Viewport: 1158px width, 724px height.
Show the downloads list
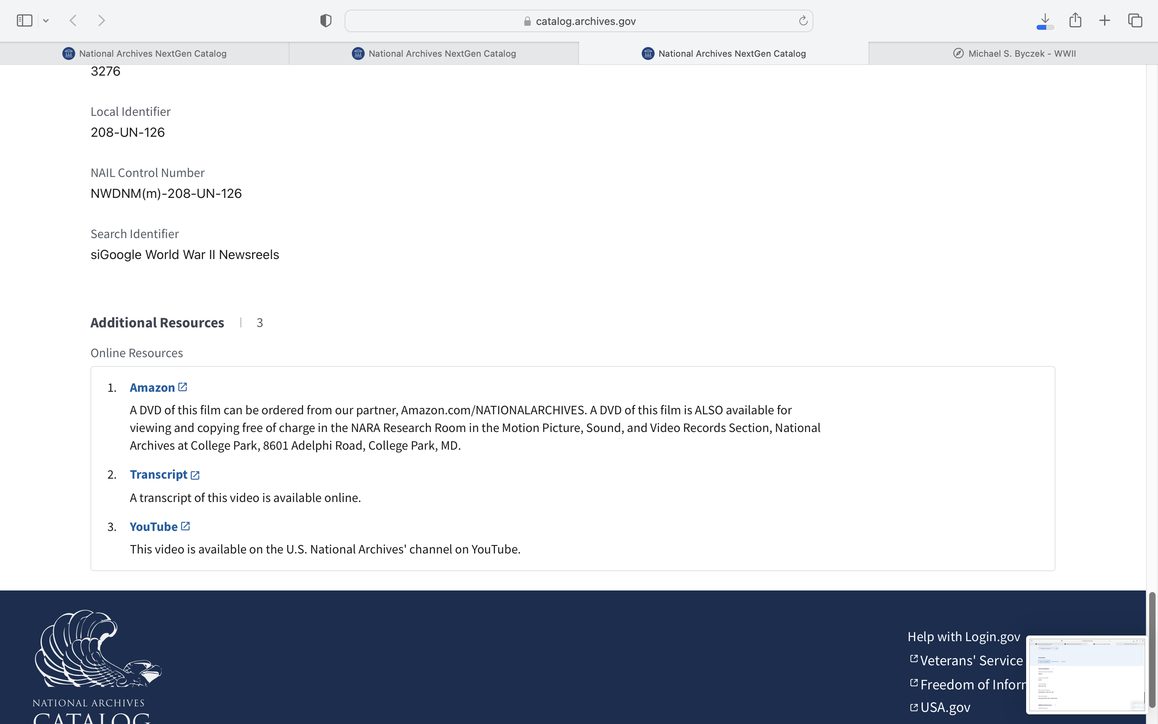[x=1045, y=21]
